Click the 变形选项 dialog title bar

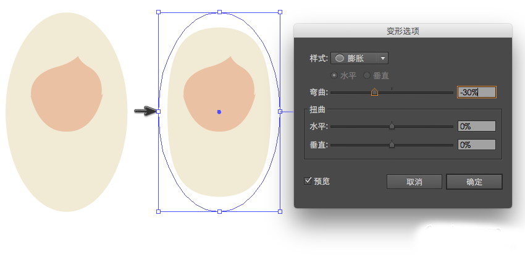click(x=403, y=31)
